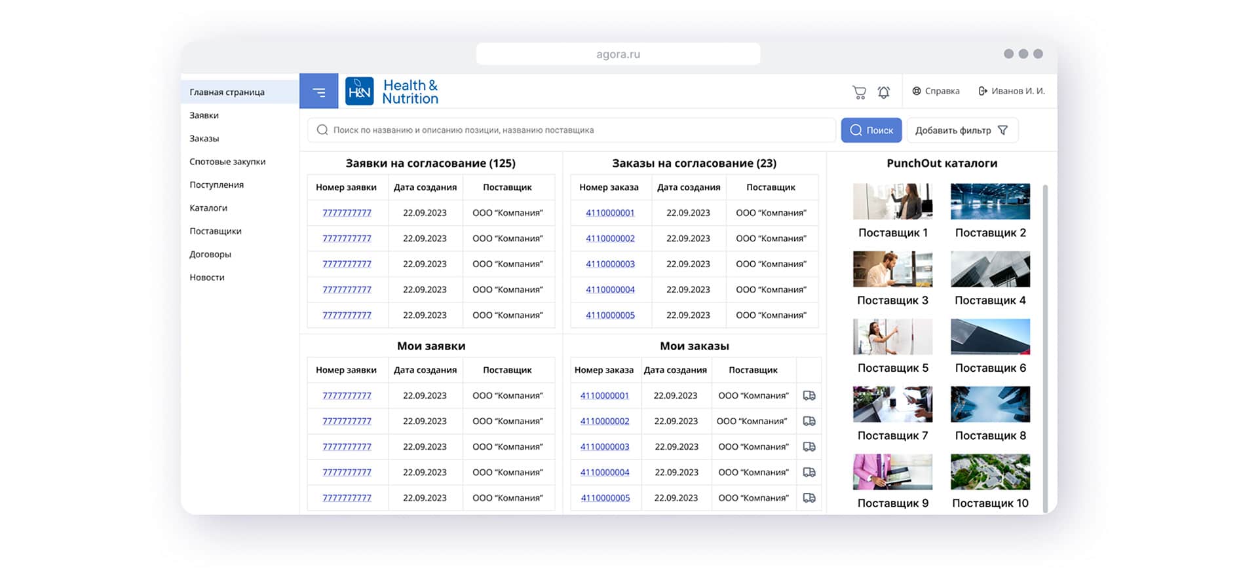Viewport: 1258px width, 576px height.
Task: Open the shopping cart
Action: click(x=859, y=92)
